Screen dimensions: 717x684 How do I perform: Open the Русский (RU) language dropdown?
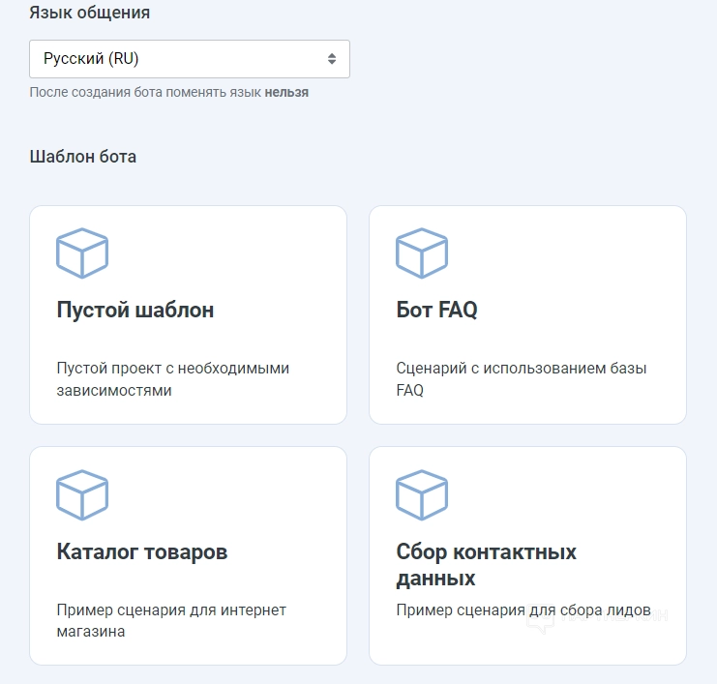pos(189,59)
